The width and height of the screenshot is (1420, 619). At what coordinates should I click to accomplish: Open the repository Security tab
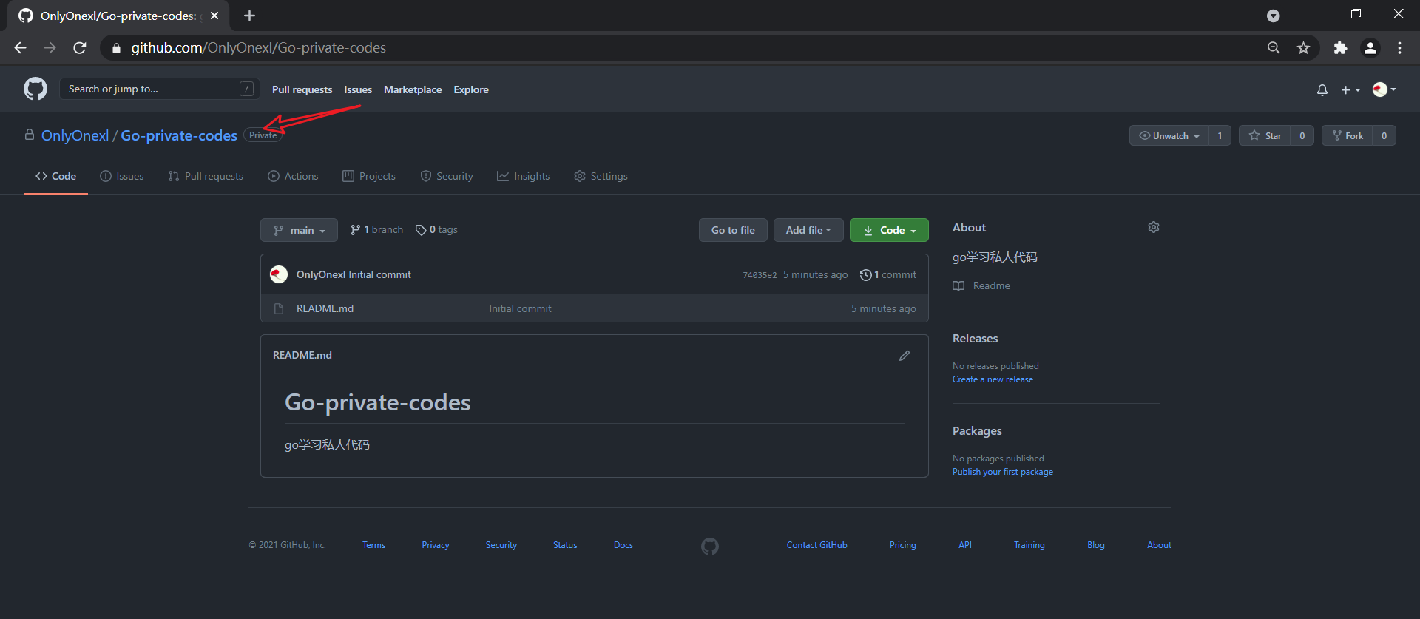[x=447, y=176]
